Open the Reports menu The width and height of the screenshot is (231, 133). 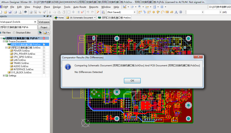click(94, 7)
